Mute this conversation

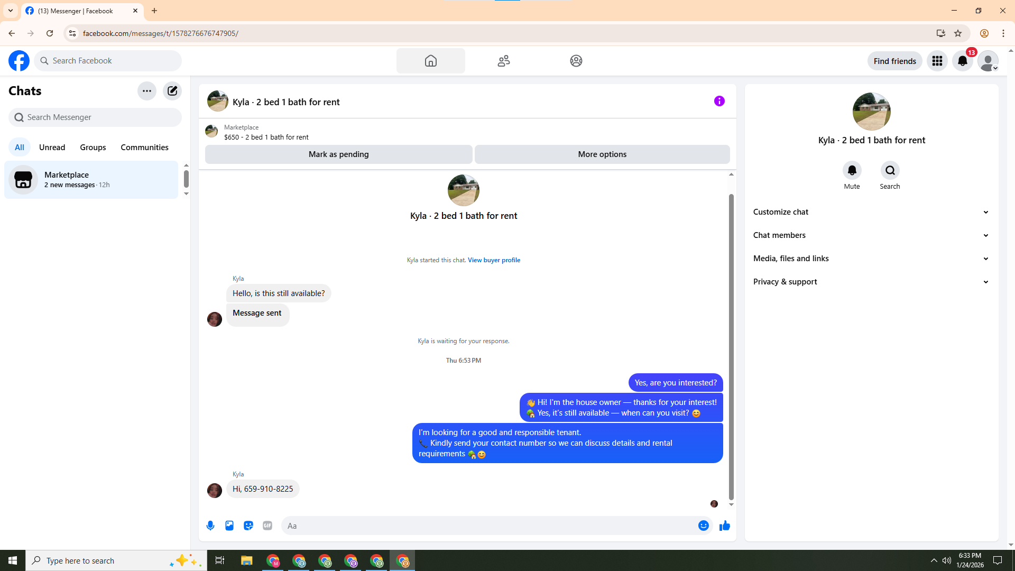tap(852, 171)
